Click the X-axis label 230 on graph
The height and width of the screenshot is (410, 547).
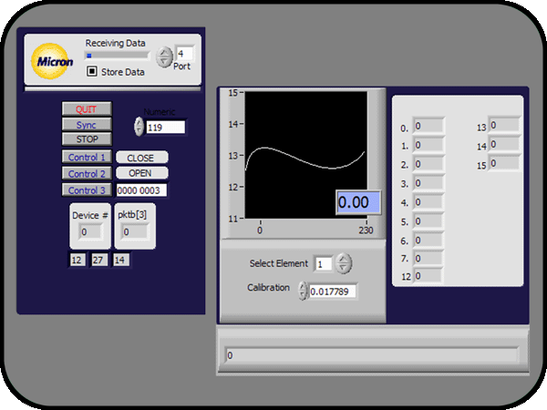tap(366, 231)
